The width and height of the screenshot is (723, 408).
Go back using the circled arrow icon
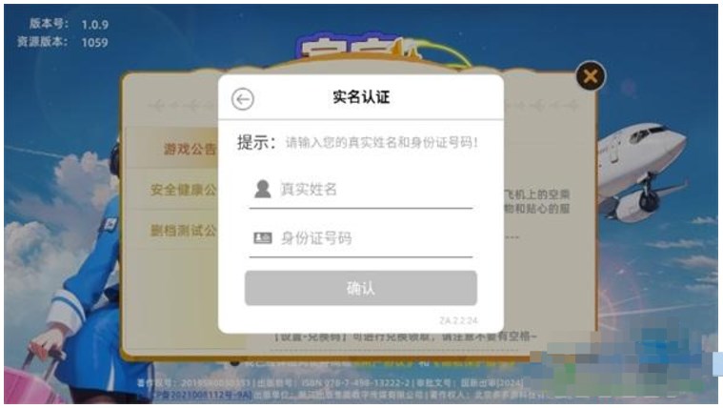[243, 99]
